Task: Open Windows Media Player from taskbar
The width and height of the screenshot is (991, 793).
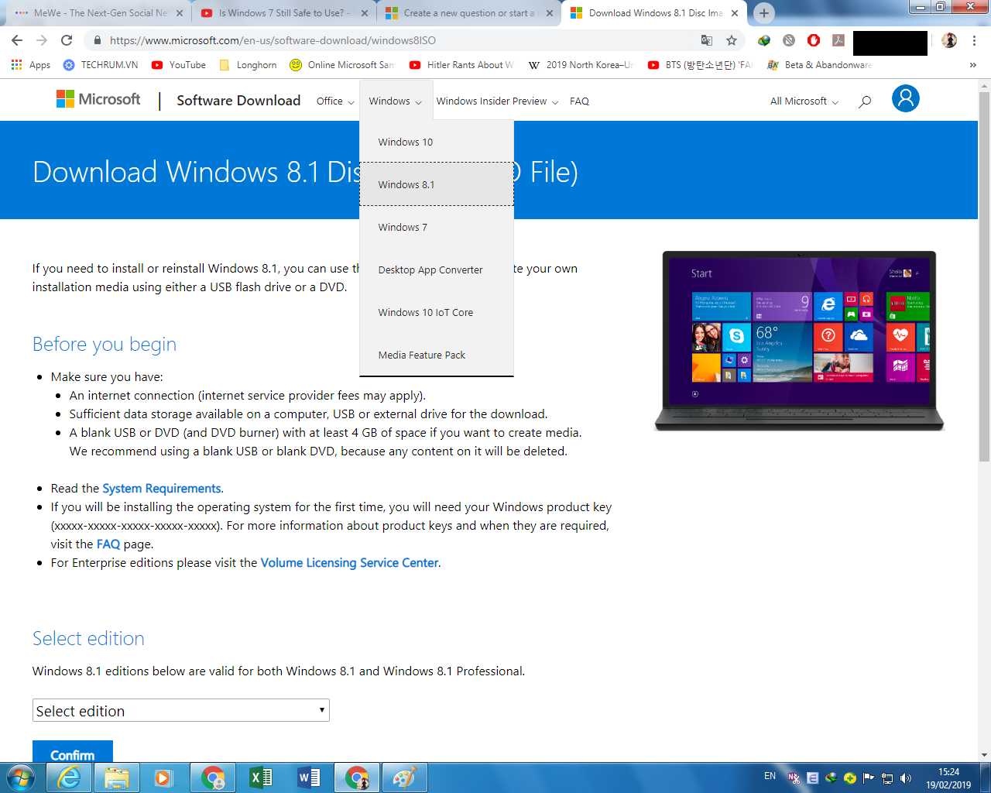Action: 163,778
